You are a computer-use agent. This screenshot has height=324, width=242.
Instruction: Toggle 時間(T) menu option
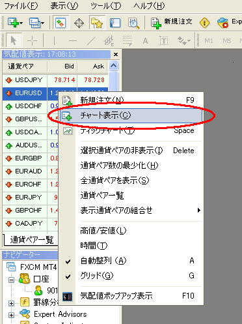click(132, 246)
